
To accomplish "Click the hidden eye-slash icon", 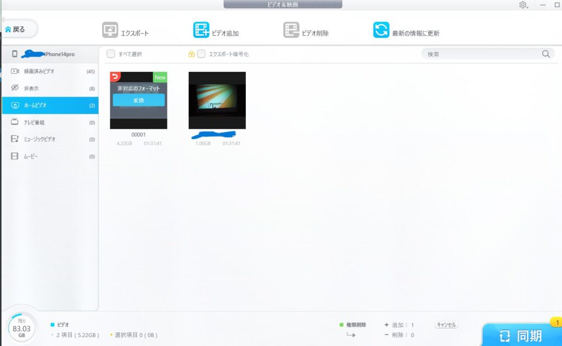I will 15,87.
